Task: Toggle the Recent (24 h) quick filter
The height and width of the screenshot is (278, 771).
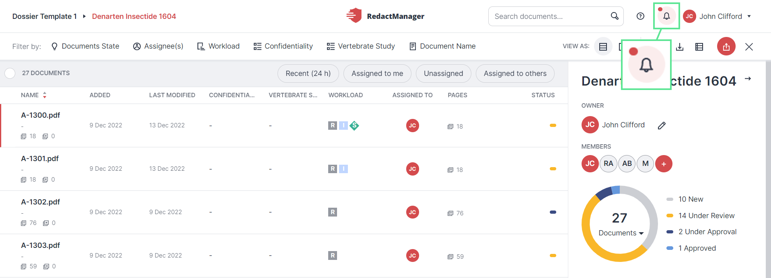Action: click(x=308, y=74)
